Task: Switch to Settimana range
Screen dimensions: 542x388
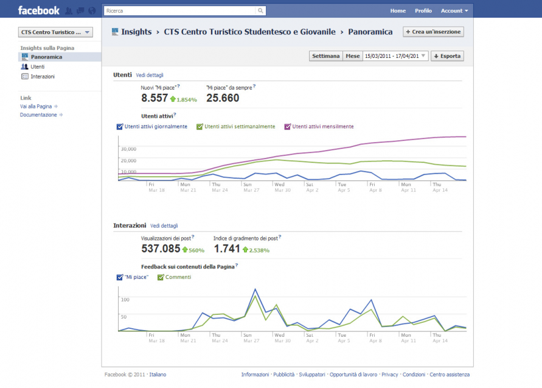Action: [x=325, y=56]
